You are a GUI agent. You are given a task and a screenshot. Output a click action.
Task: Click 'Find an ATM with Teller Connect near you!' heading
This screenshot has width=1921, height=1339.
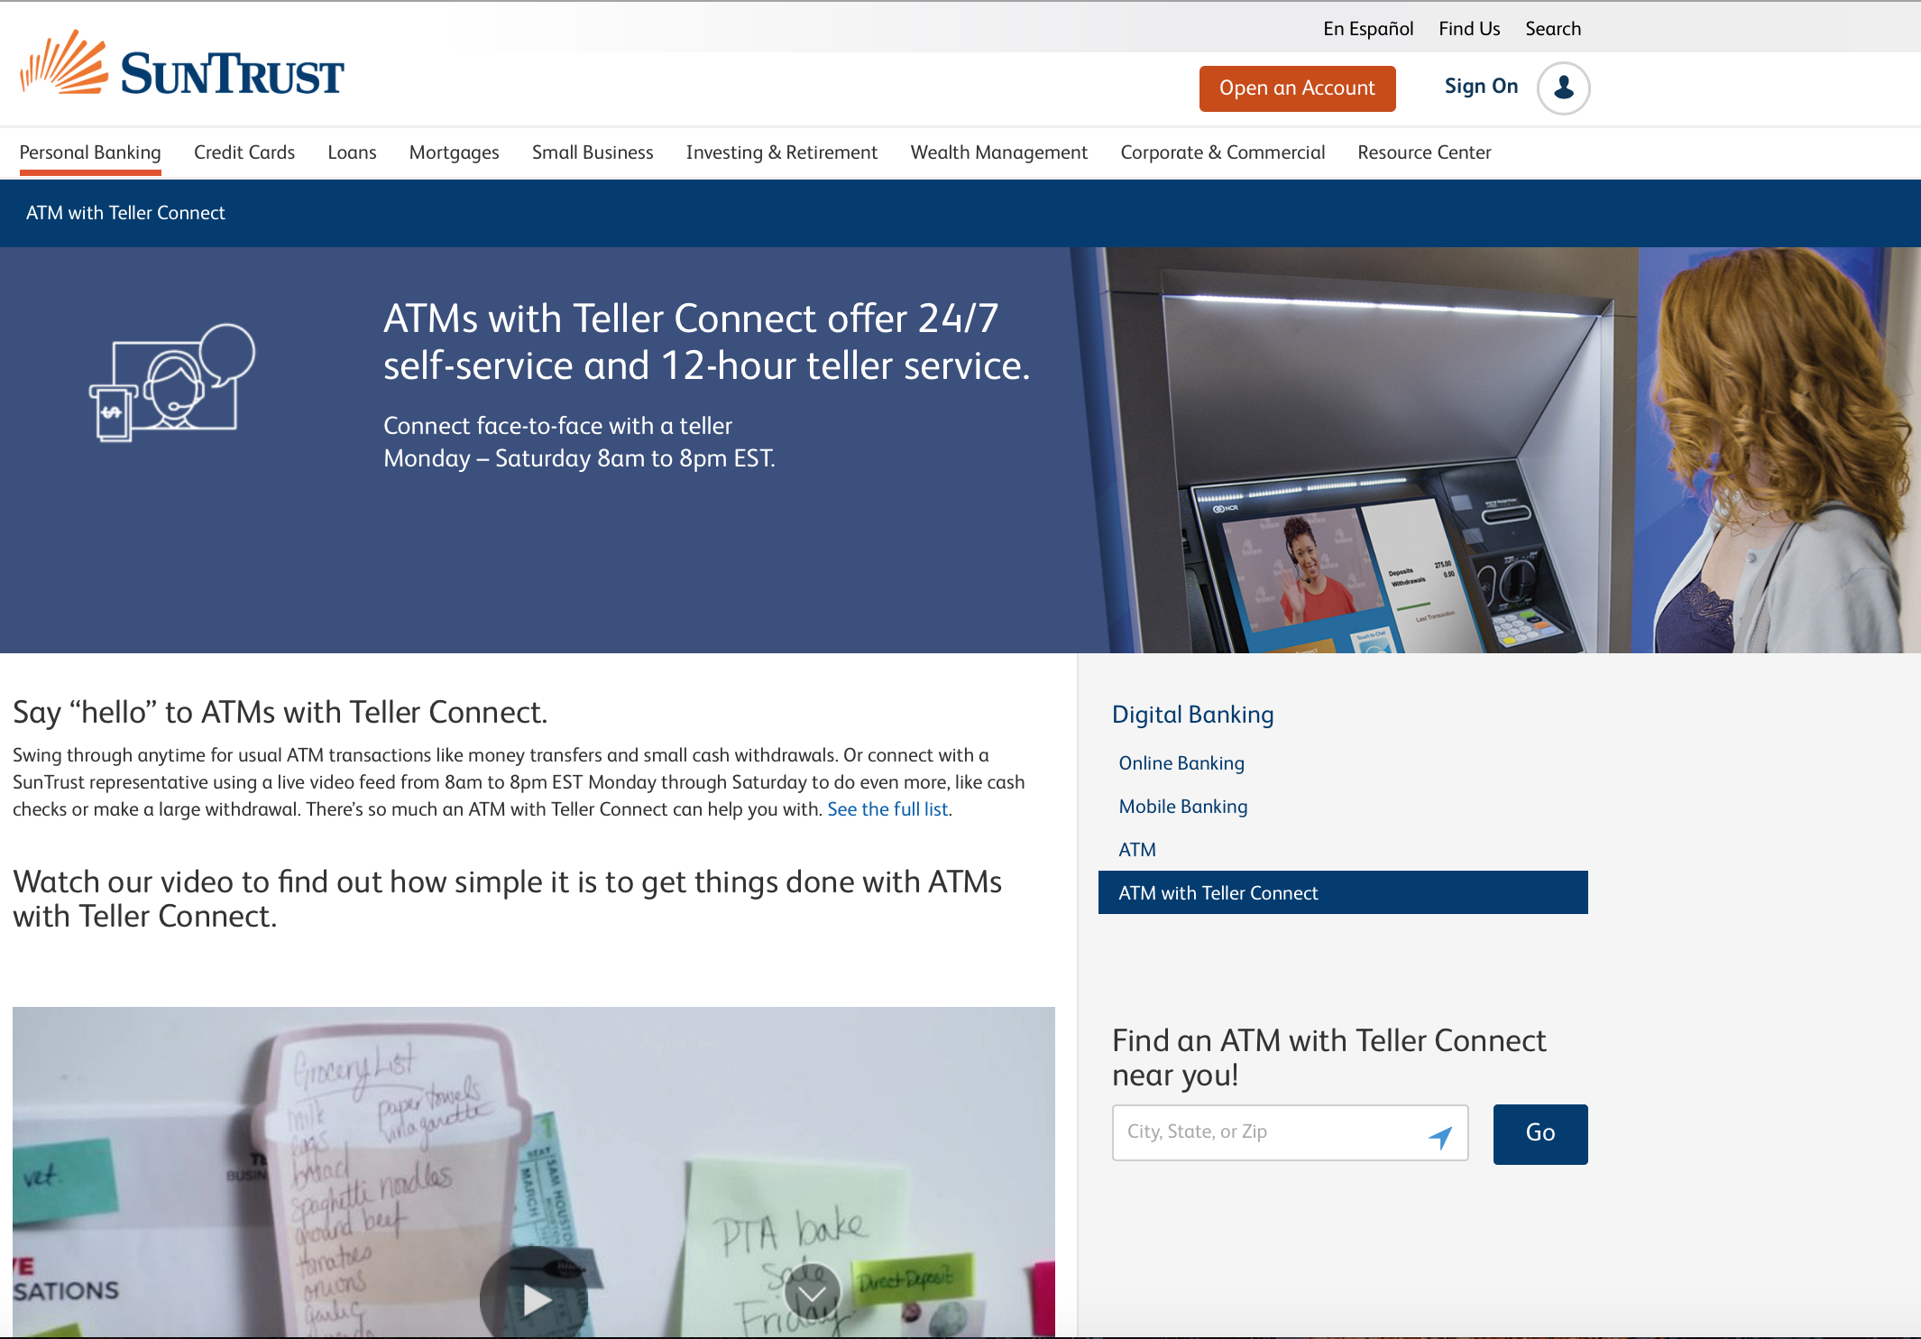coord(1329,1057)
